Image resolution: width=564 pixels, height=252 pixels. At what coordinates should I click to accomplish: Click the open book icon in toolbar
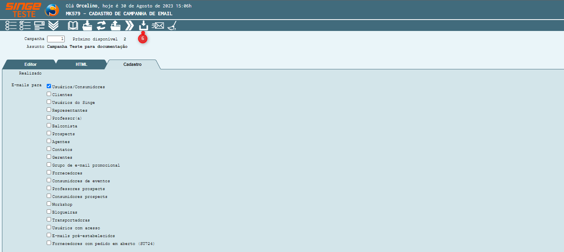(73, 26)
